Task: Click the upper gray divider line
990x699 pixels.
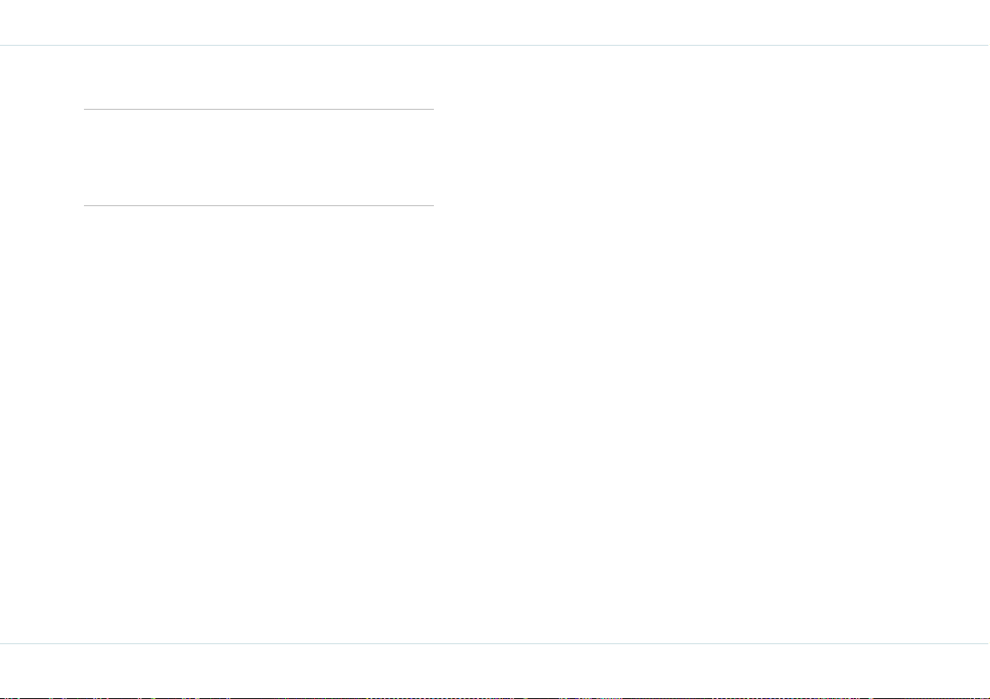Action: [x=259, y=109]
